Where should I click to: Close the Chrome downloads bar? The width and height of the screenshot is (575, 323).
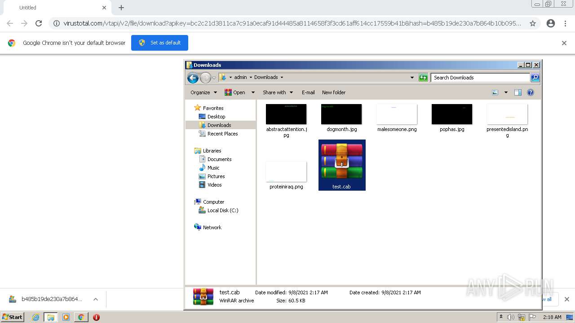pyautogui.click(x=567, y=299)
